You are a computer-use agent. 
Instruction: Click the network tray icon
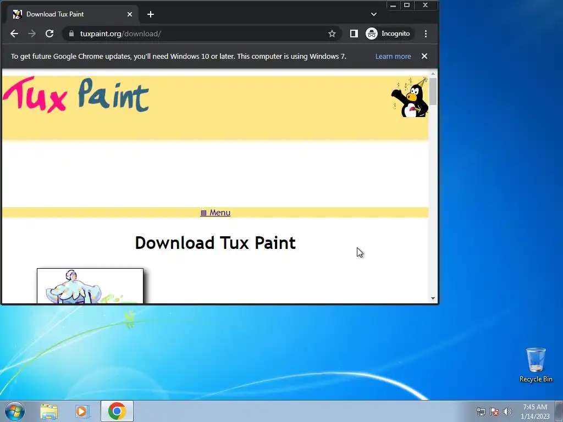pos(481,412)
